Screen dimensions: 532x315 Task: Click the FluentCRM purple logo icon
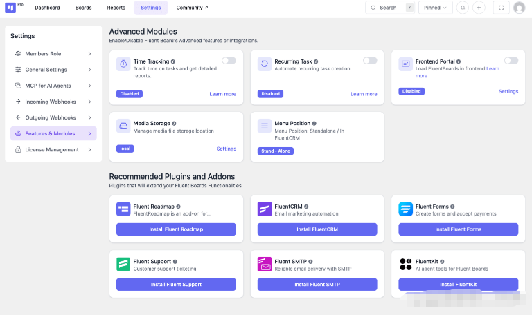(x=265, y=209)
